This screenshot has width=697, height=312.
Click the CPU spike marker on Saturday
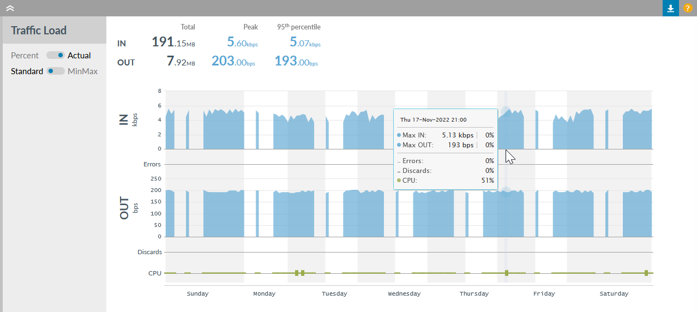point(646,272)
